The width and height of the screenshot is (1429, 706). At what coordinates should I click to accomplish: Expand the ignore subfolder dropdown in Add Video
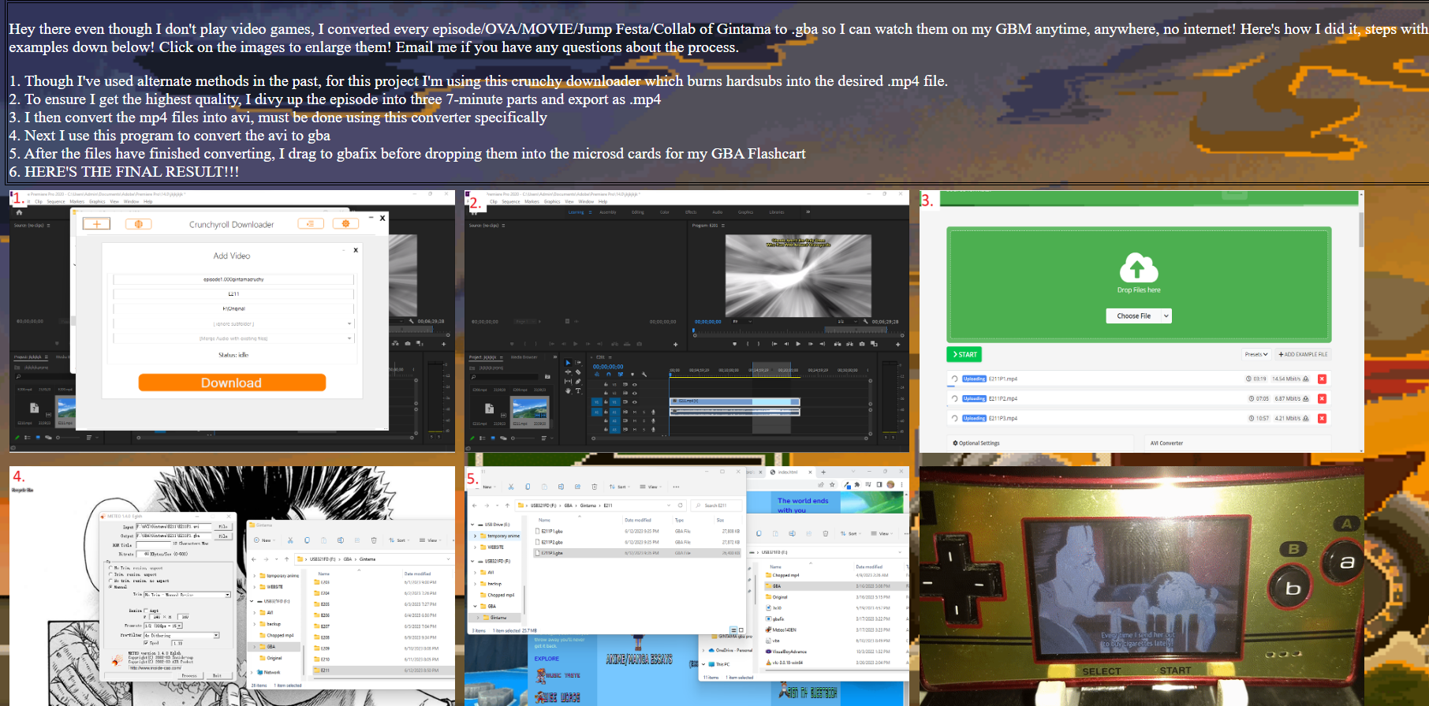[349, 323]
